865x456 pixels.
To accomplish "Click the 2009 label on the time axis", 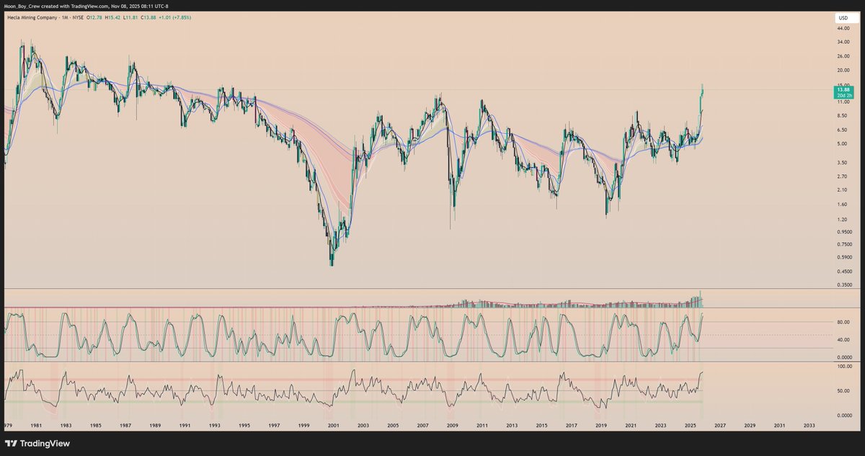I will pyautogui.click(x=452, y=426).
